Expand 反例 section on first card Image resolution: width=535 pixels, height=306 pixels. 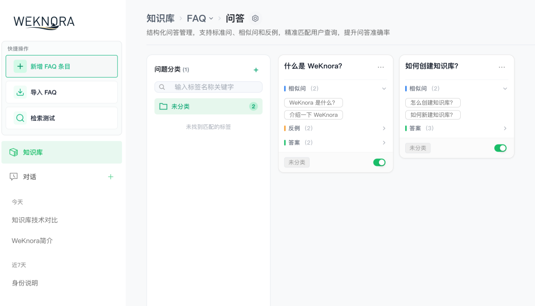[384, 128]
